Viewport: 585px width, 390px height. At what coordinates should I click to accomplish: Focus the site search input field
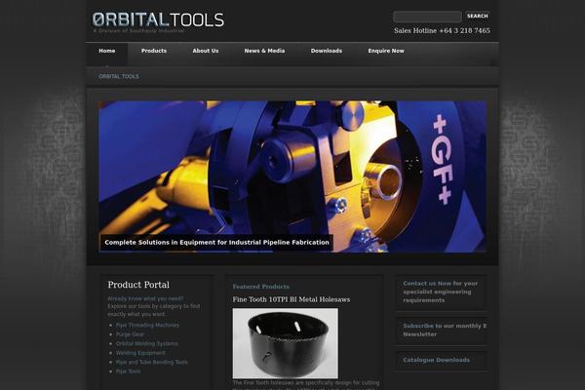tap(427, 17)
